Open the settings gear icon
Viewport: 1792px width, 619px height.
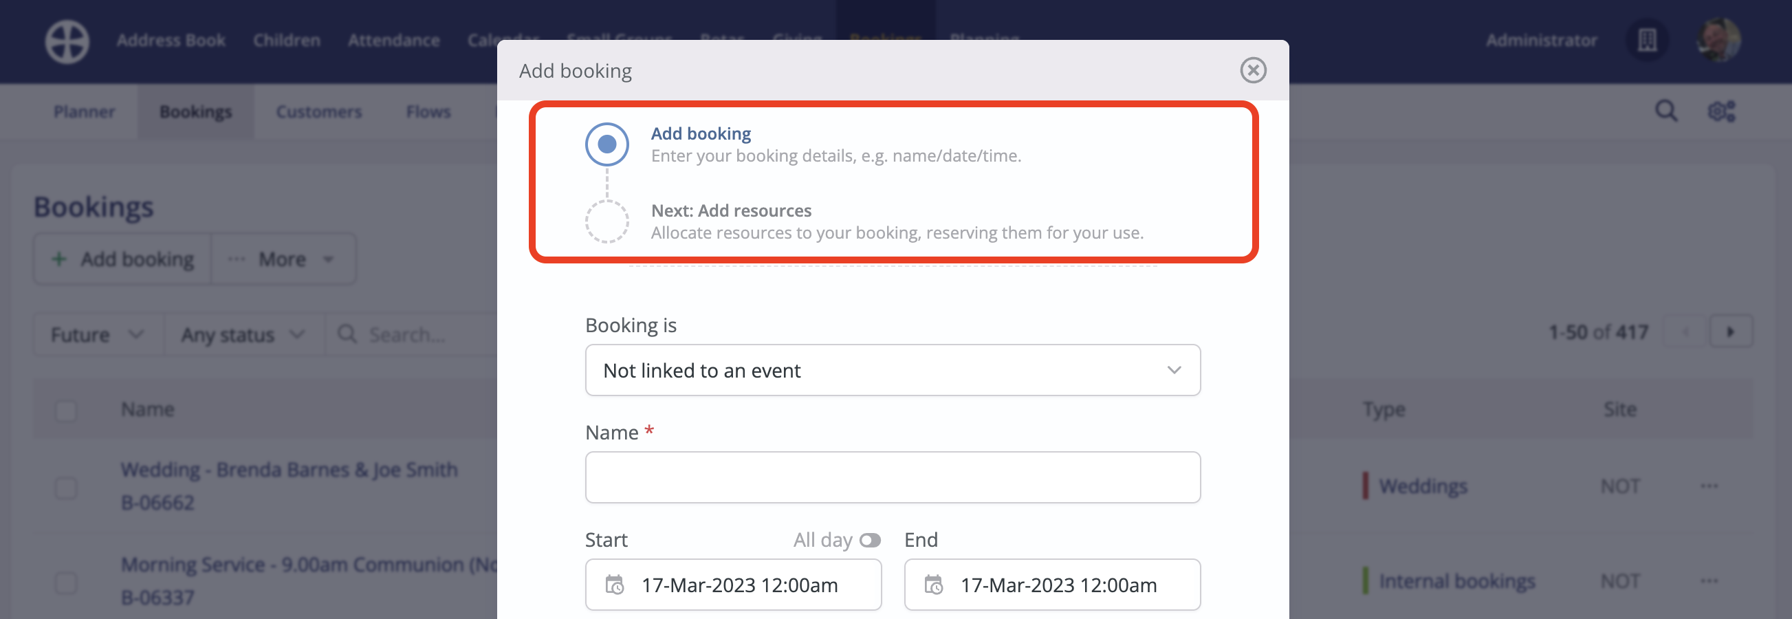tap(1721, 111)
